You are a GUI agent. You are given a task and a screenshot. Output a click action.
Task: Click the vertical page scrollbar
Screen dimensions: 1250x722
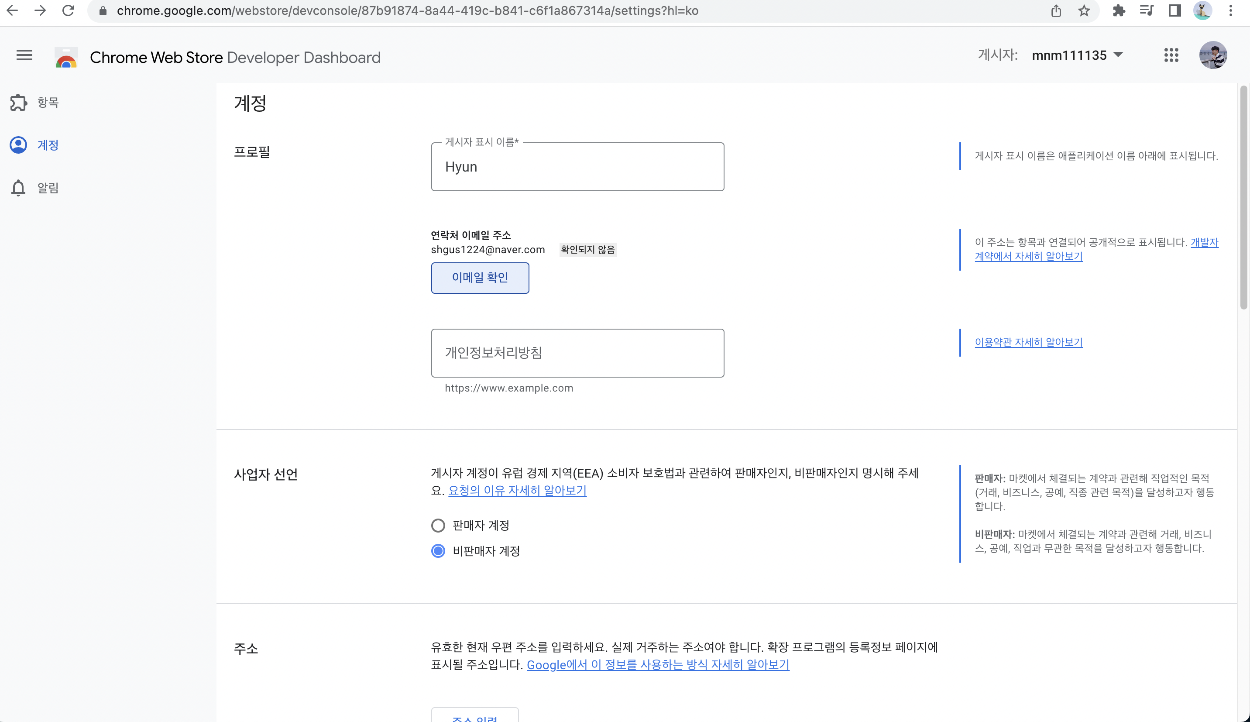(1243, 198)
